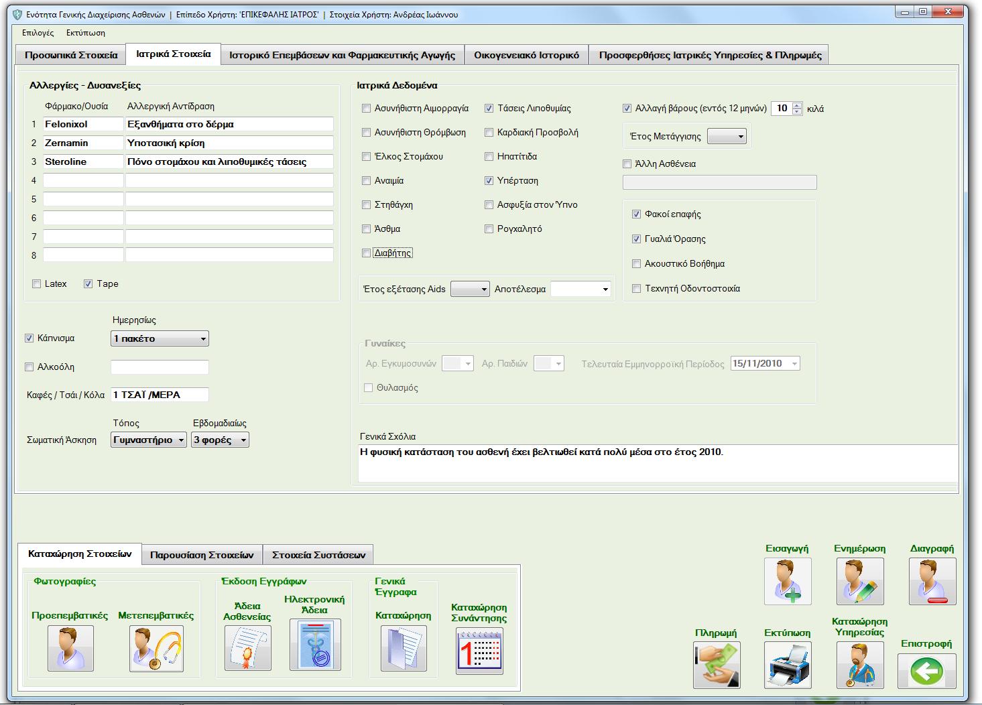Open Προεπεμβατικές photos icon
Viewport: 982px width, 705px height.
pyautogui.click(x=70, y=648)
